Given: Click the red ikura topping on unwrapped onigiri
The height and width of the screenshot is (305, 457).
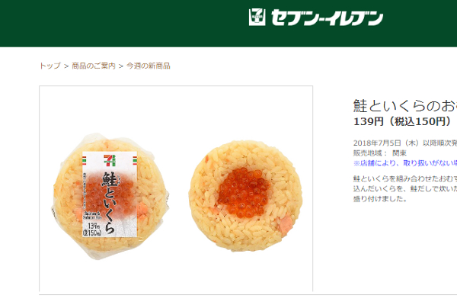Looking at the screenshot, I should [x=244, y=193].
